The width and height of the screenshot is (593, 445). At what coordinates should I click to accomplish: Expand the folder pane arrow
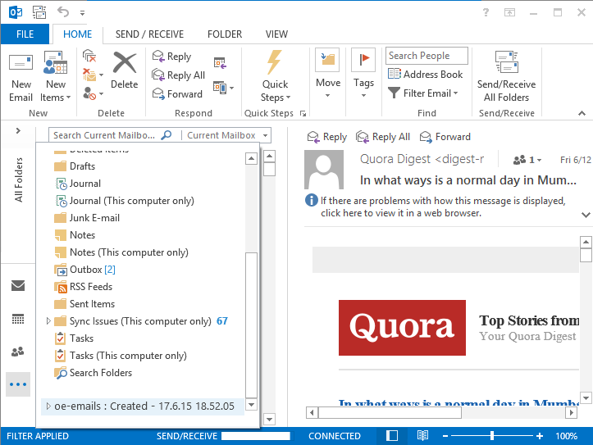click(18, 131)
